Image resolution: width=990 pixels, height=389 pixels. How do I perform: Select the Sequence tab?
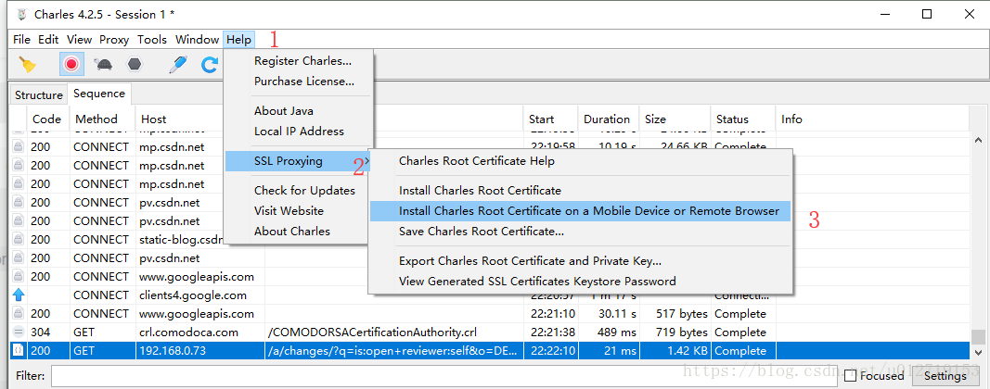99,94
